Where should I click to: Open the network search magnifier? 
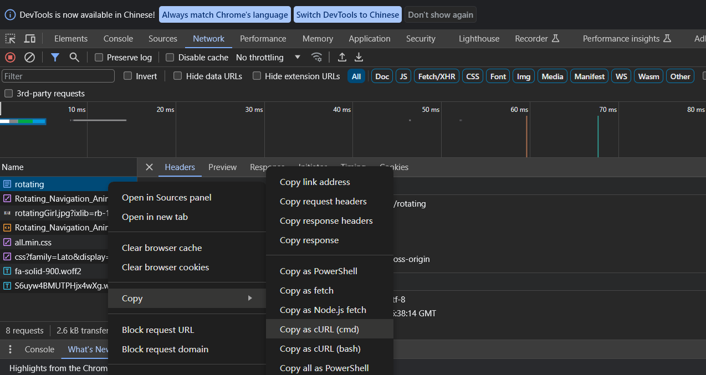click(x=74, y=57)
